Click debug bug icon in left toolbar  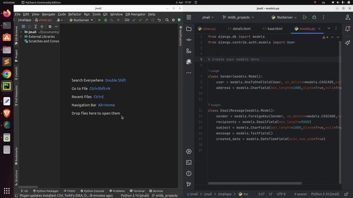coord(105,20)
